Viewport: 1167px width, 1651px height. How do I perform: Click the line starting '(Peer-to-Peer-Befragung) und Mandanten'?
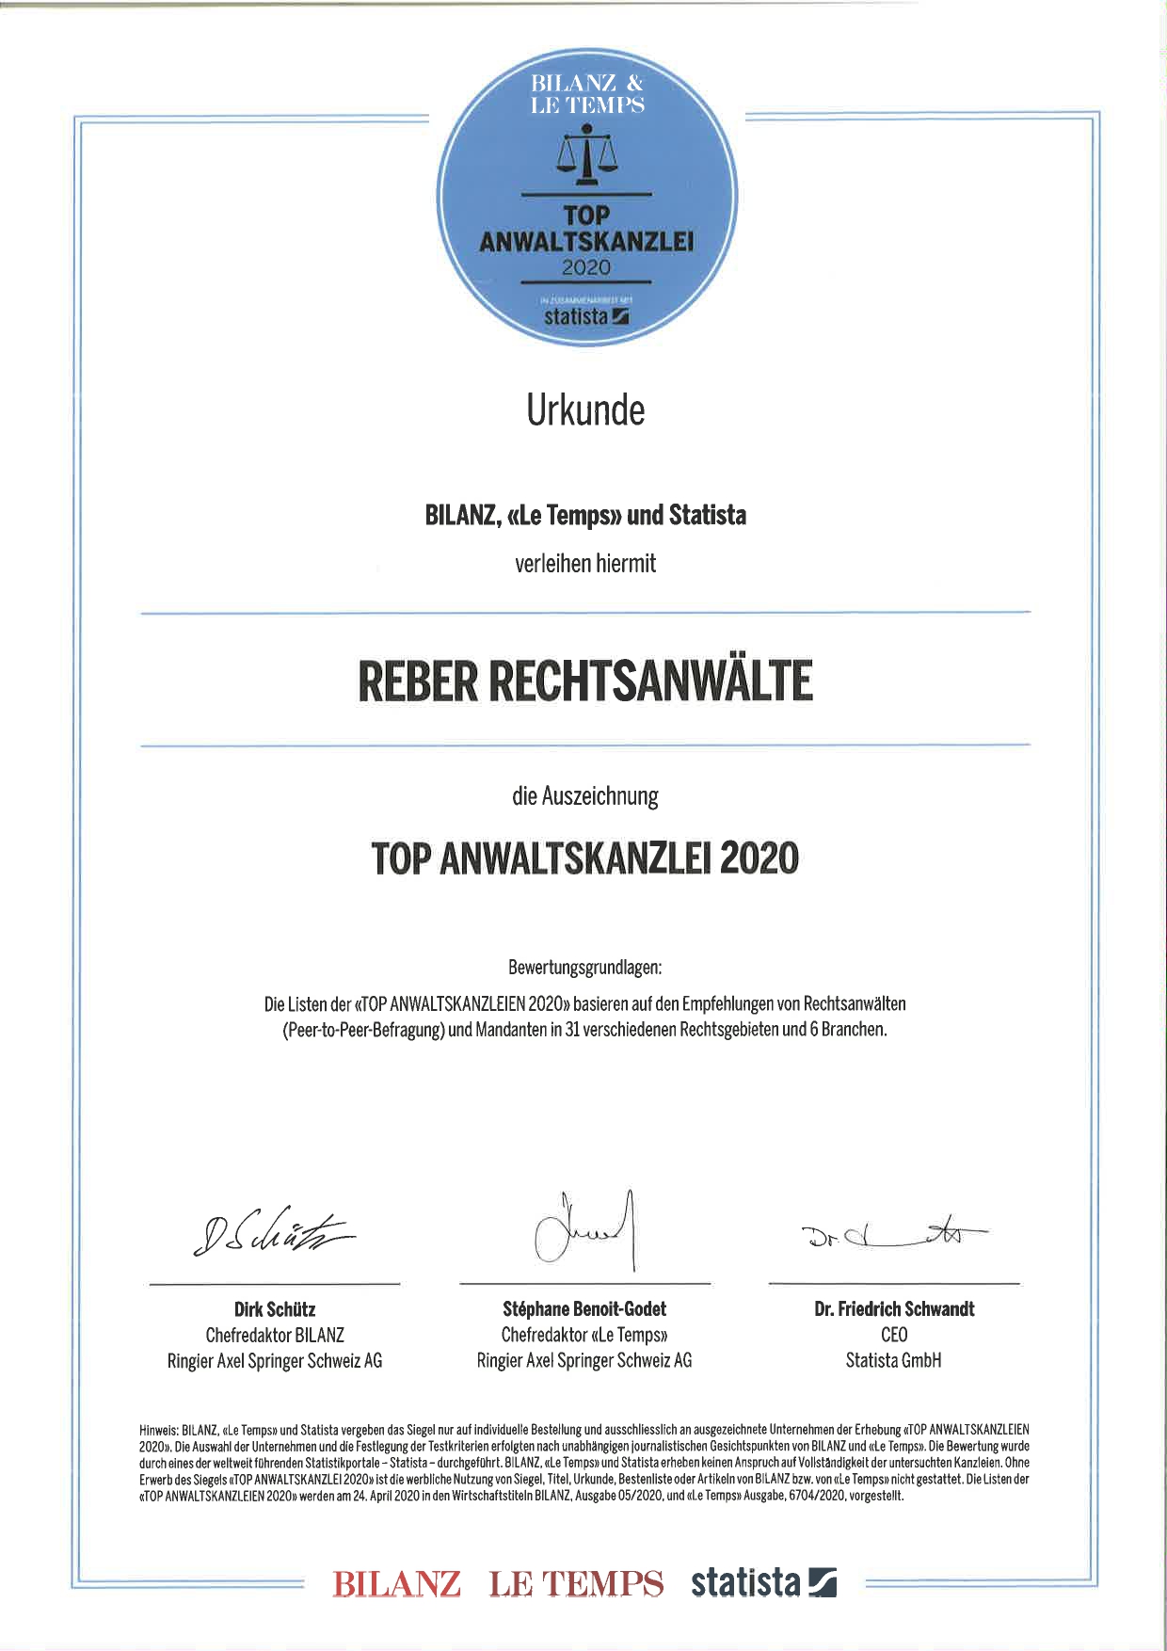pos(585,1030)
